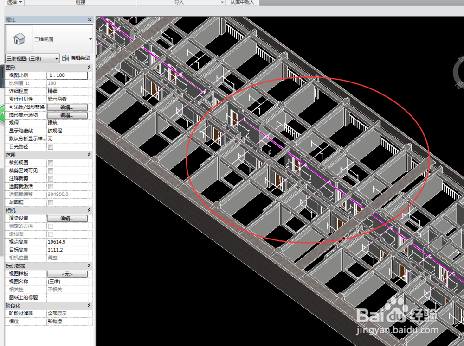Click the 显示隐藏线 按规程 value

point(67,131)
